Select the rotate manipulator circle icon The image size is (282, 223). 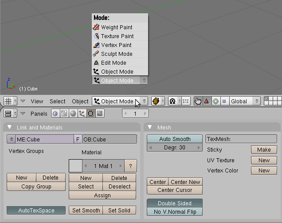pos(215,101)
